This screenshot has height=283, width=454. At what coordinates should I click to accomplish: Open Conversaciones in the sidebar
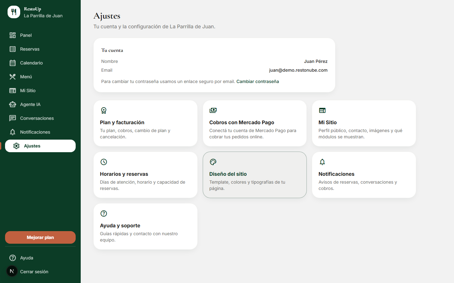click(40, 118)
